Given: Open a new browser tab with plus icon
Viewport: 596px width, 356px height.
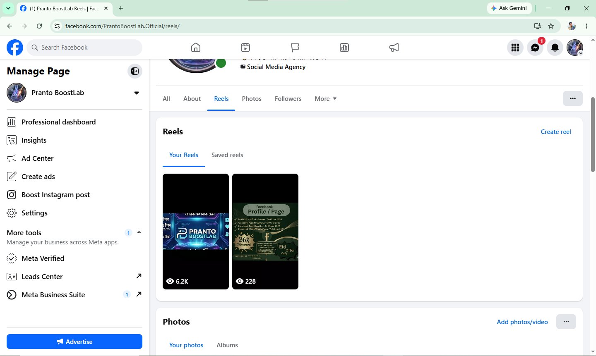Looking at the screenshot, I should (121, 8).
